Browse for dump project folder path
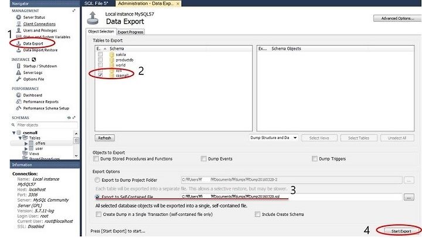 pyautogui.click(x=409, y=180)
